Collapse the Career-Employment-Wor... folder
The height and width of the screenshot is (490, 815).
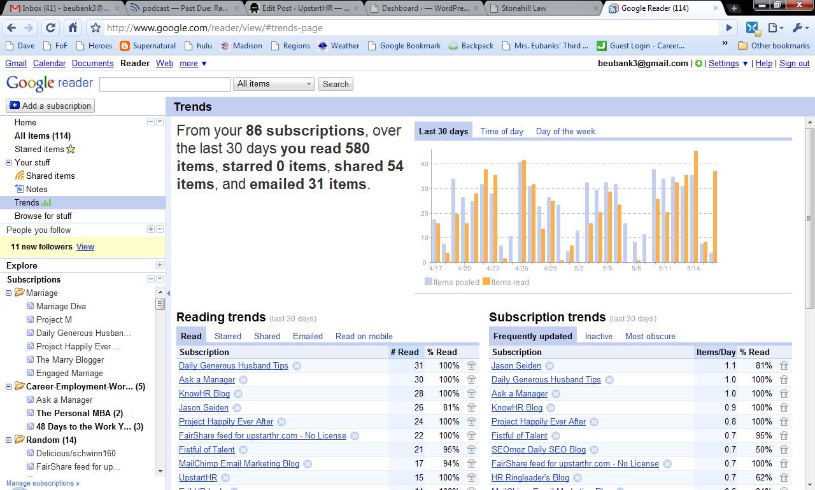click(9, 386)
